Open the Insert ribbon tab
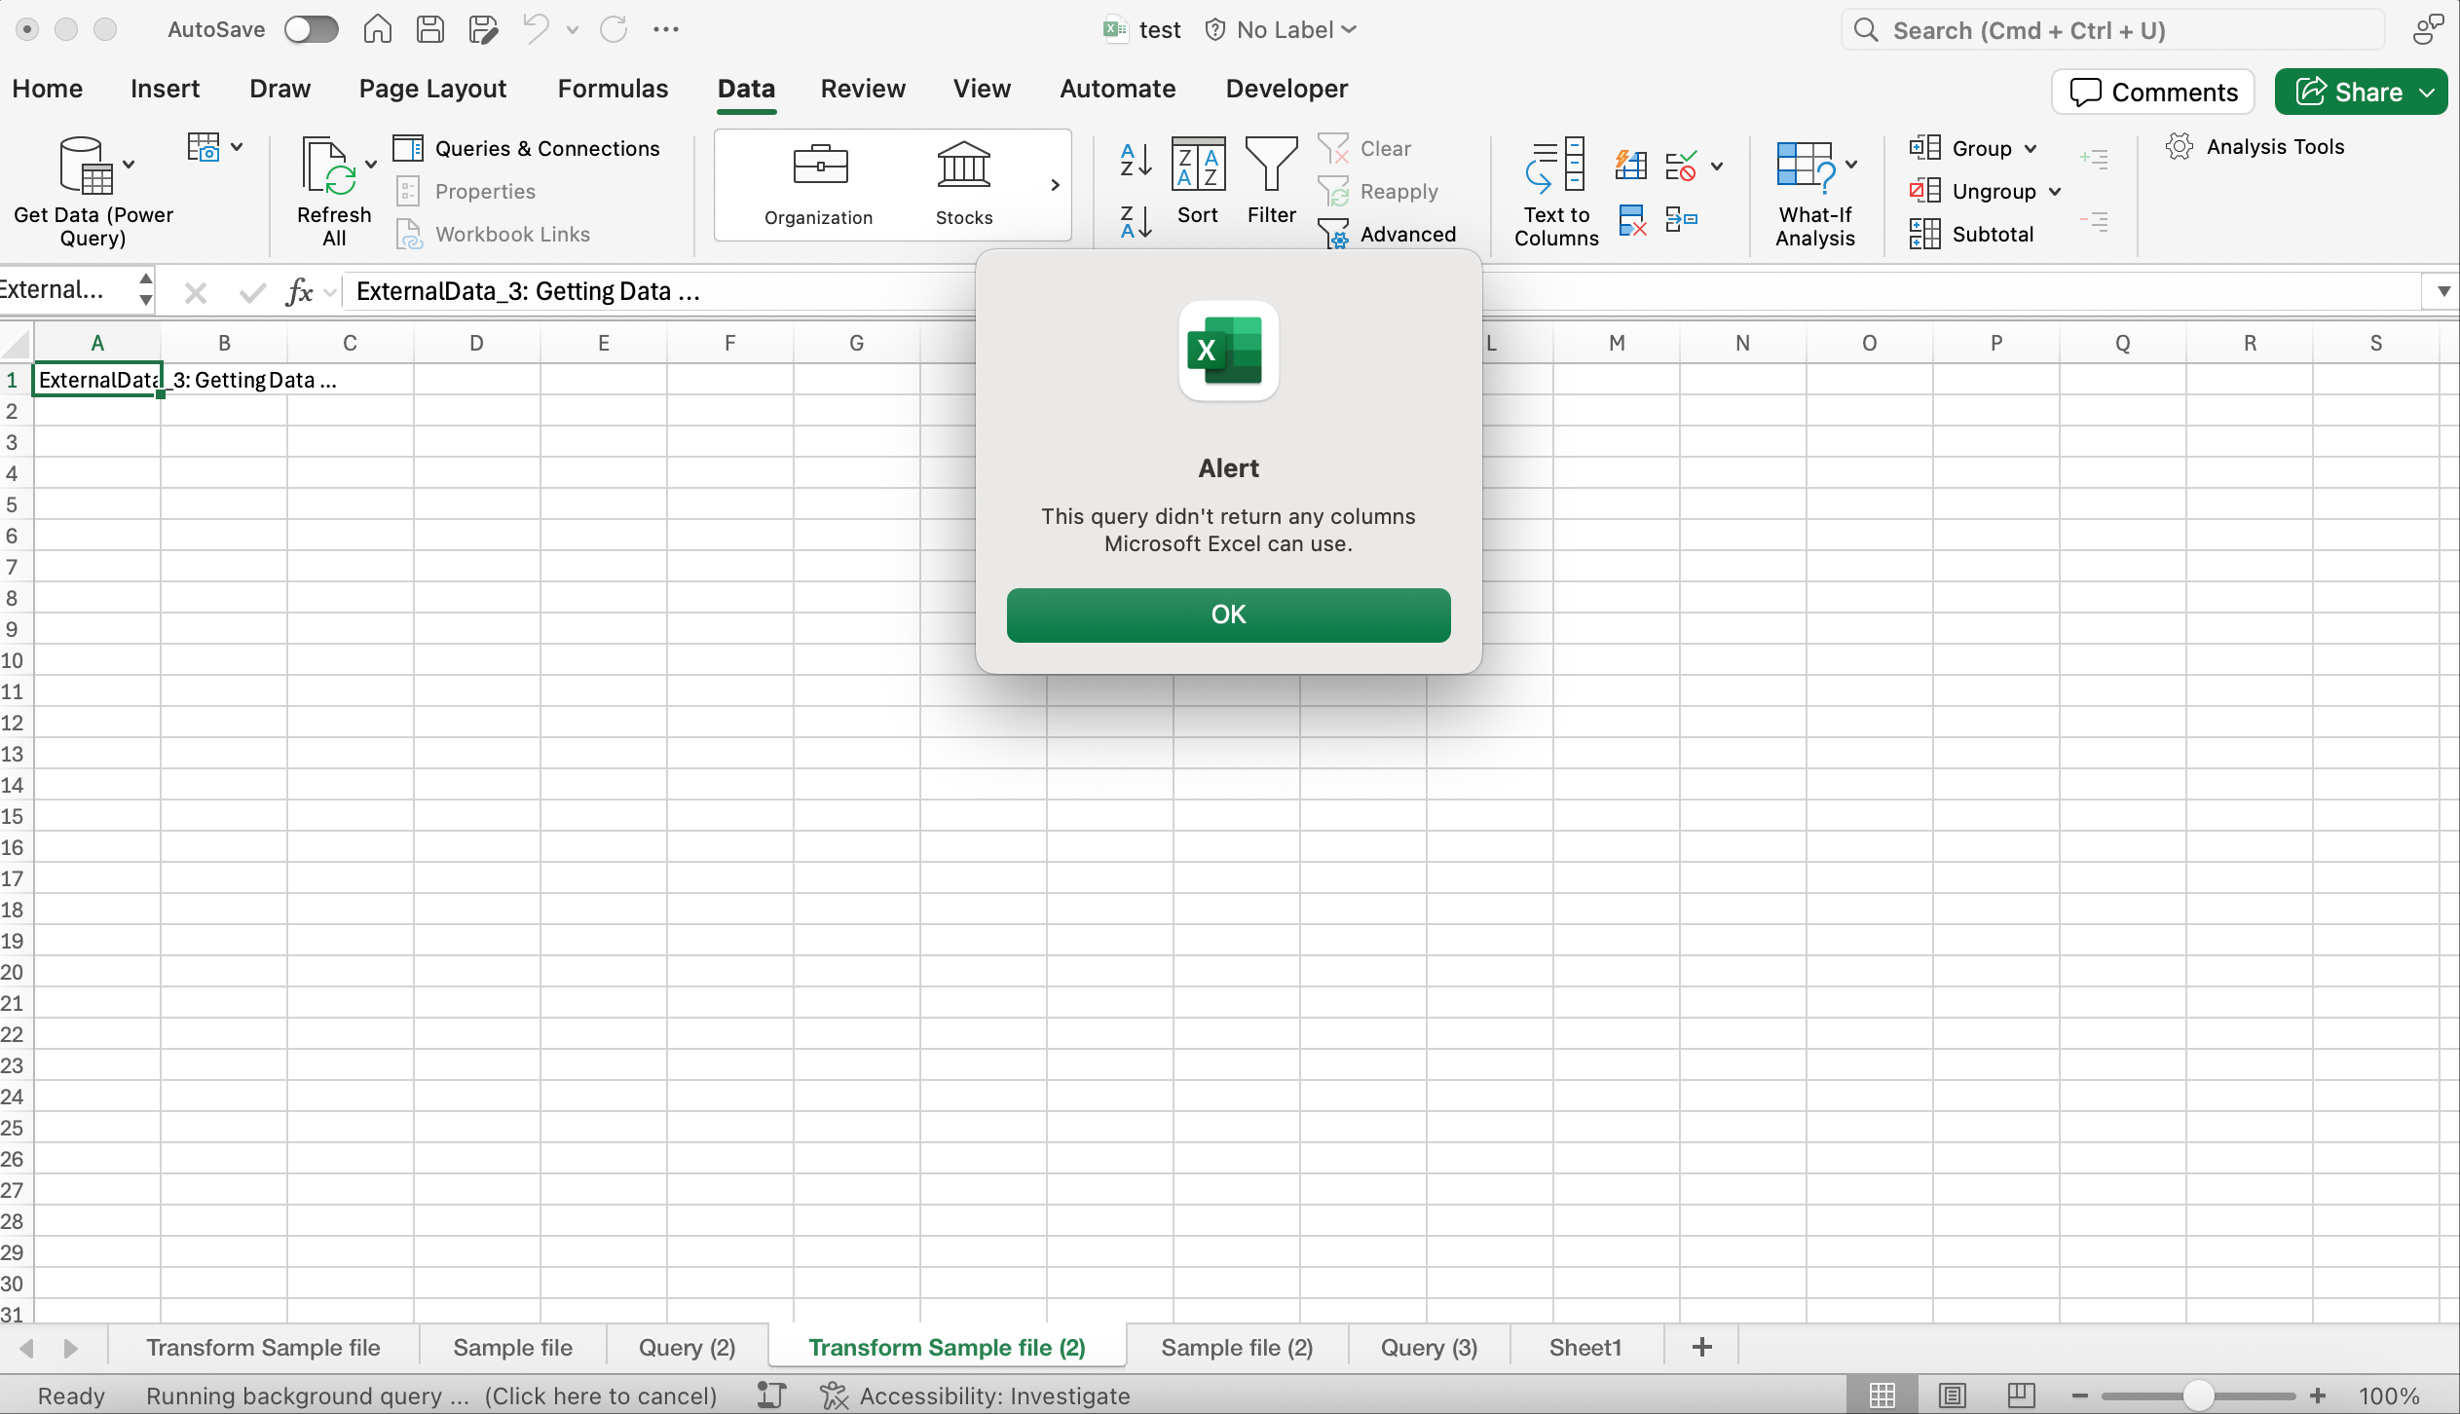 (165, 89)
